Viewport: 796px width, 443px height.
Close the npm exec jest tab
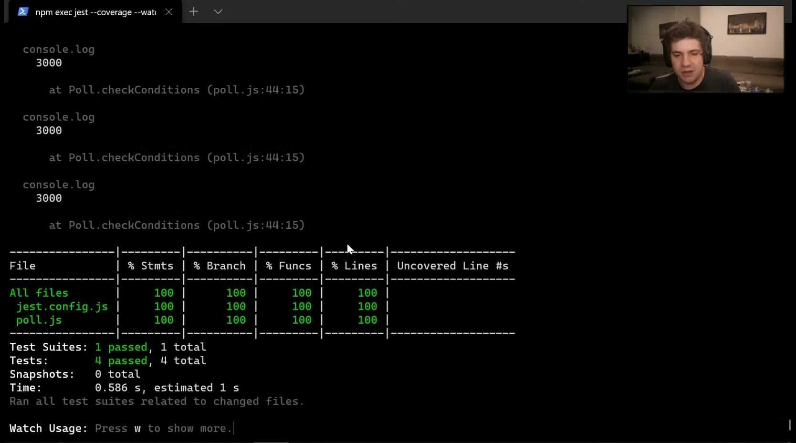pyautogui.click(x=168, y=12)
